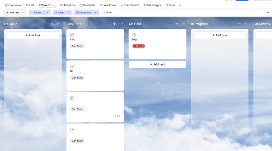Add a new tab with plus icon
The height and width of the screenshot is (151, 272).
pyautogui.click(x=180, y=5)
